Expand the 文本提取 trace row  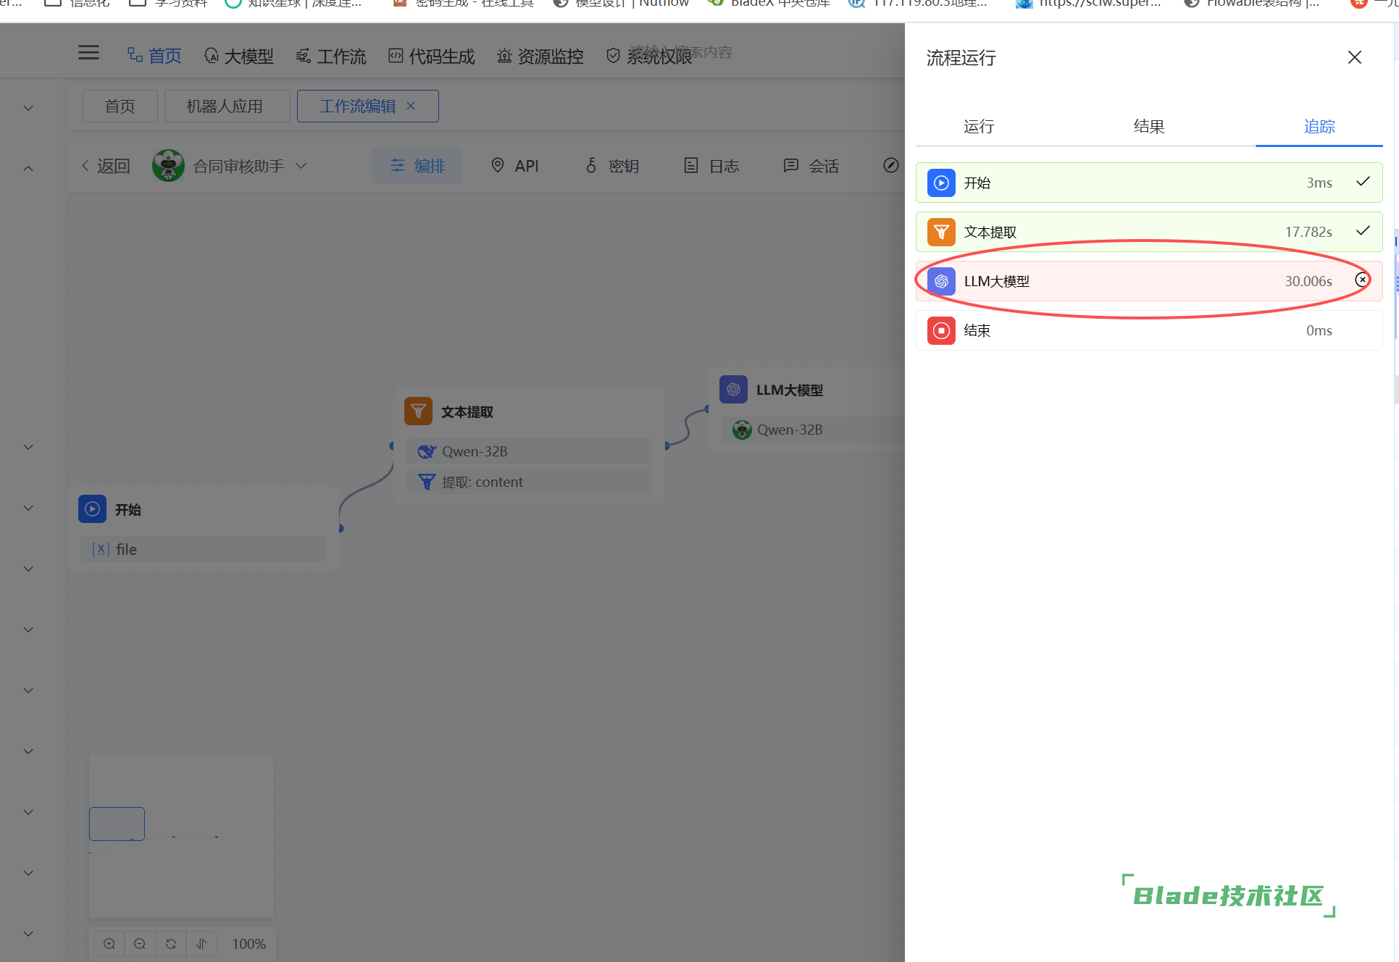tap(1149, 232)
